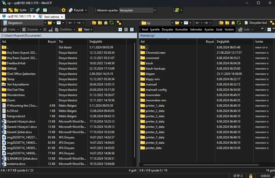Image resolution: width=275 pixels, height=178 pixels.
Task: Open the Ayarlar menu
Action: coord(209,29)
